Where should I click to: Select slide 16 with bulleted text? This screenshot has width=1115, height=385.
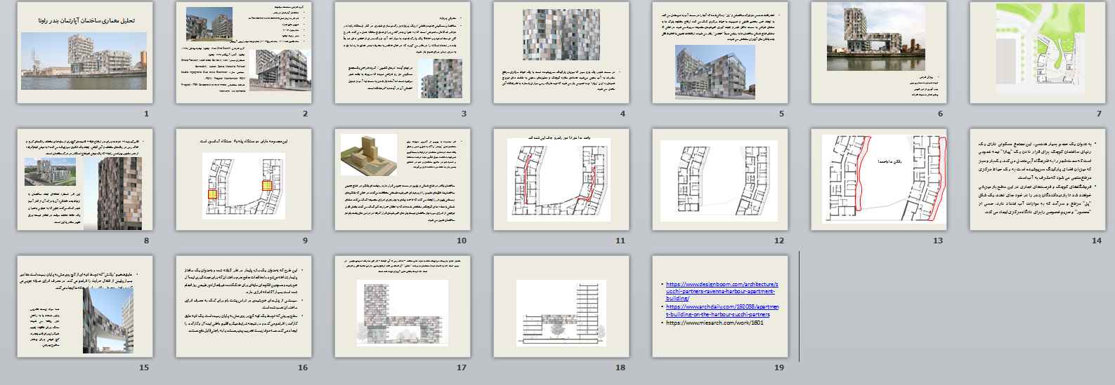click(x=243, y=307)
